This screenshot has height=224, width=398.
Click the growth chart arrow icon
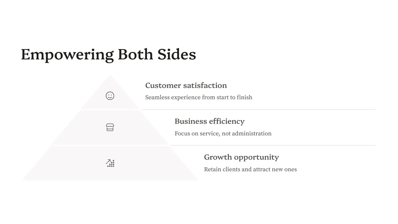(110, 163)
